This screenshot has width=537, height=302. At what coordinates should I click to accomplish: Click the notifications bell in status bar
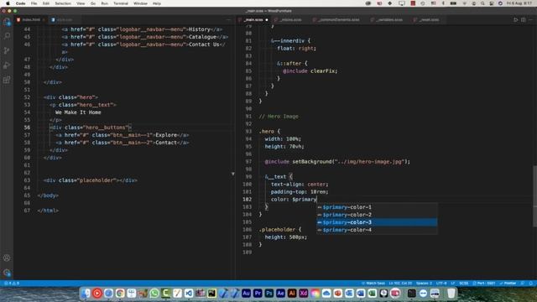(x=531, y=284)
